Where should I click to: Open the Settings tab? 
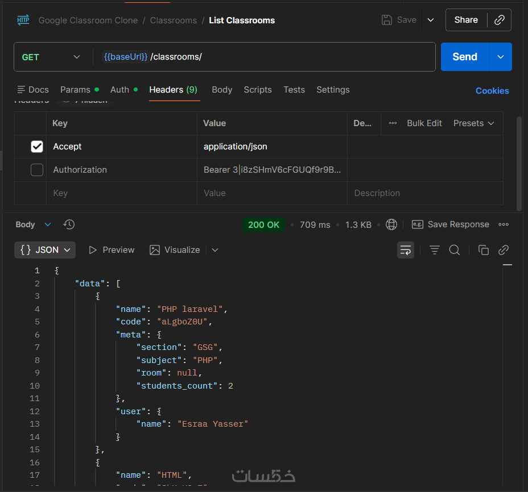coord(333,90)
